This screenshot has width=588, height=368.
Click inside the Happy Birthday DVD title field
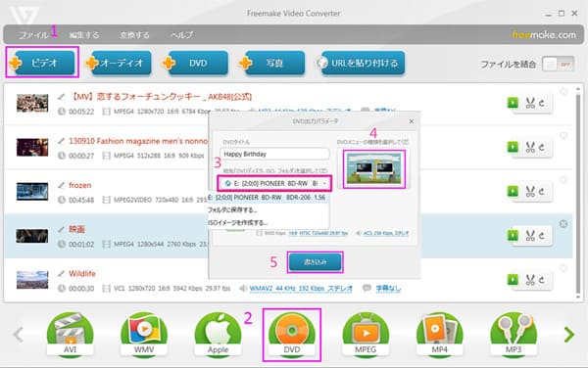(x=274, y=154)
